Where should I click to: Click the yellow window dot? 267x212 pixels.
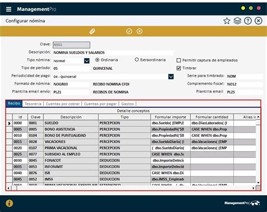(243, 8)
